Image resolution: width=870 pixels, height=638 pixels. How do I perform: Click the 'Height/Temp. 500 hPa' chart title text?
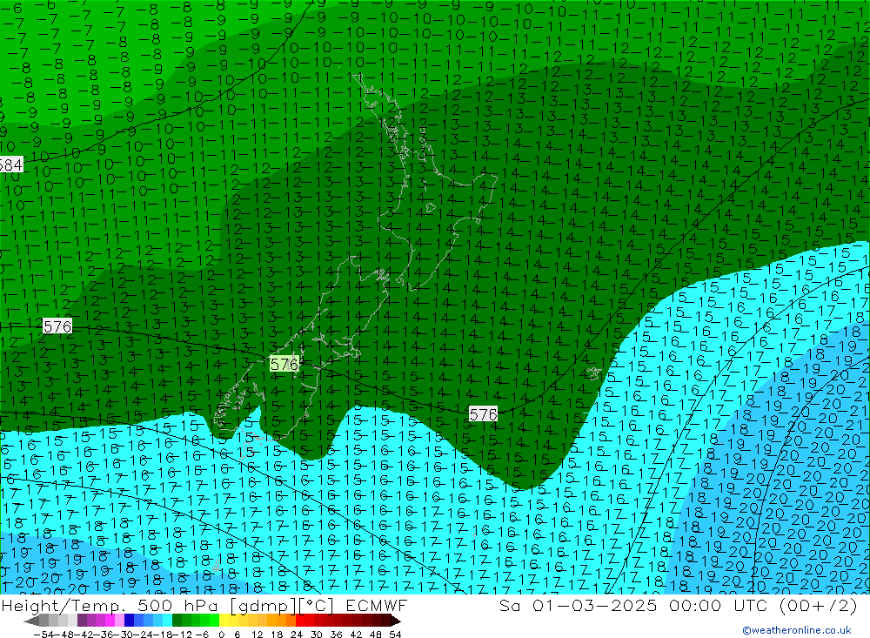point(111,605)
